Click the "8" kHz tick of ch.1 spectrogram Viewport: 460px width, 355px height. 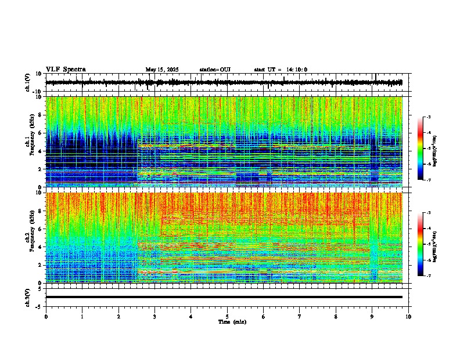[x=41, y=115]
